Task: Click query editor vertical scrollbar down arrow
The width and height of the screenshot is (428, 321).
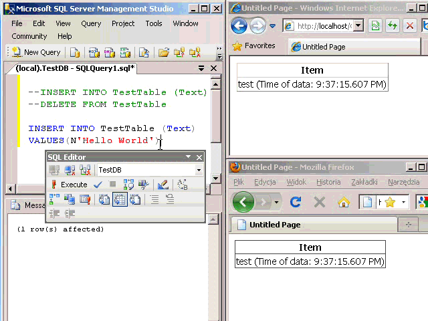Action: pos(215,179)
